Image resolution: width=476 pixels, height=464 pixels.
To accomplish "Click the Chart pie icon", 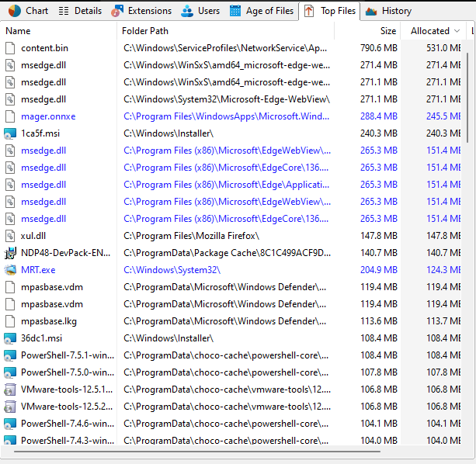I will tap(14, 11).
